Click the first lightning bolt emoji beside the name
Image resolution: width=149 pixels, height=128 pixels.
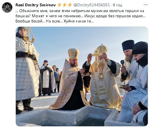[x=59, y=5]
